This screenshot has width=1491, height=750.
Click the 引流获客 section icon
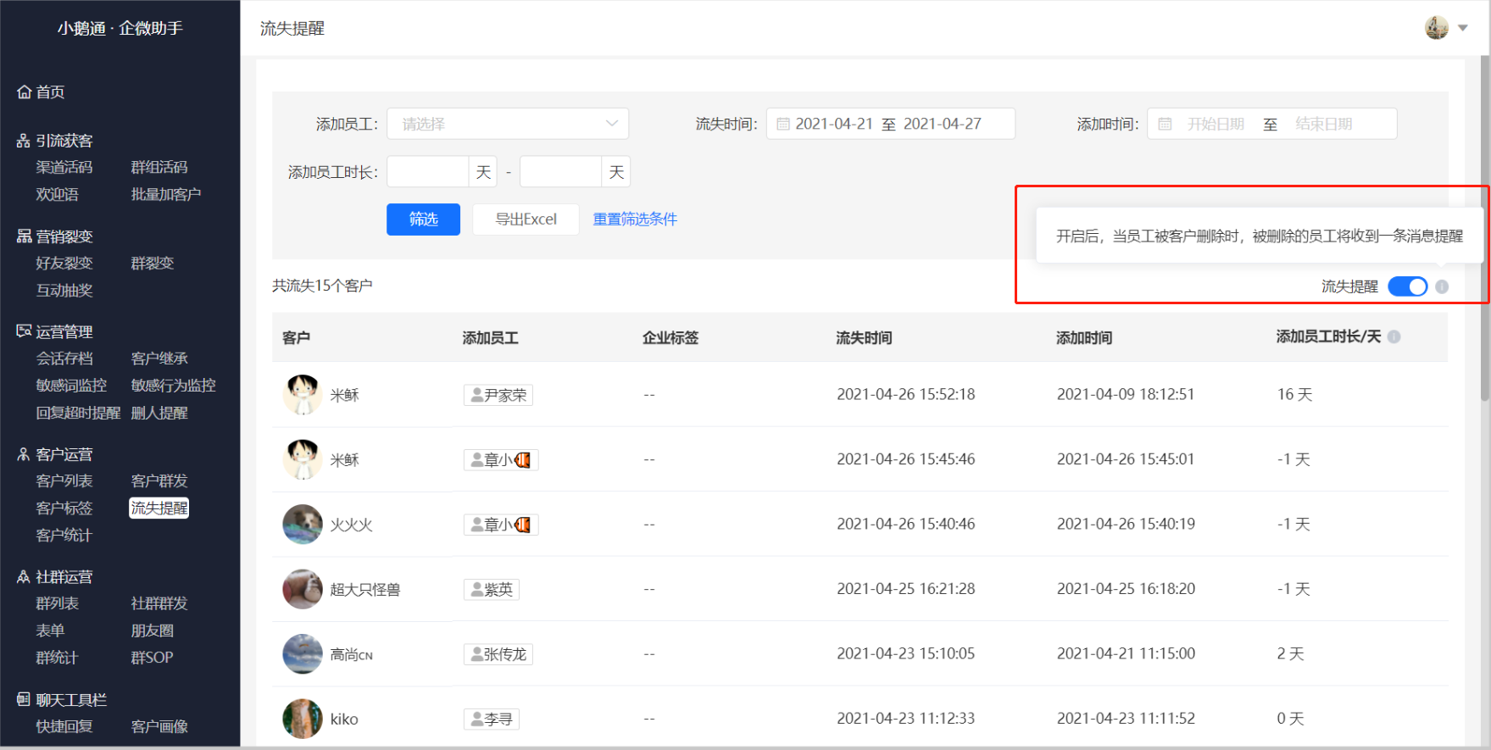[x=24, y=141]
